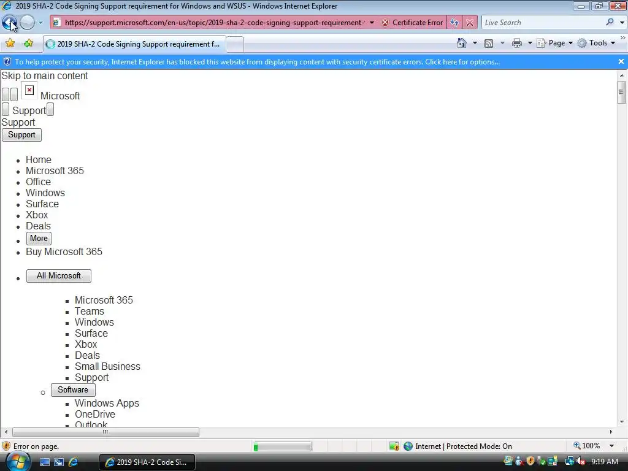Image resolution: width=628 pixels, height=471 pixels.
Task: Click the Internet zone globe icon
Action: click(408, 446)
